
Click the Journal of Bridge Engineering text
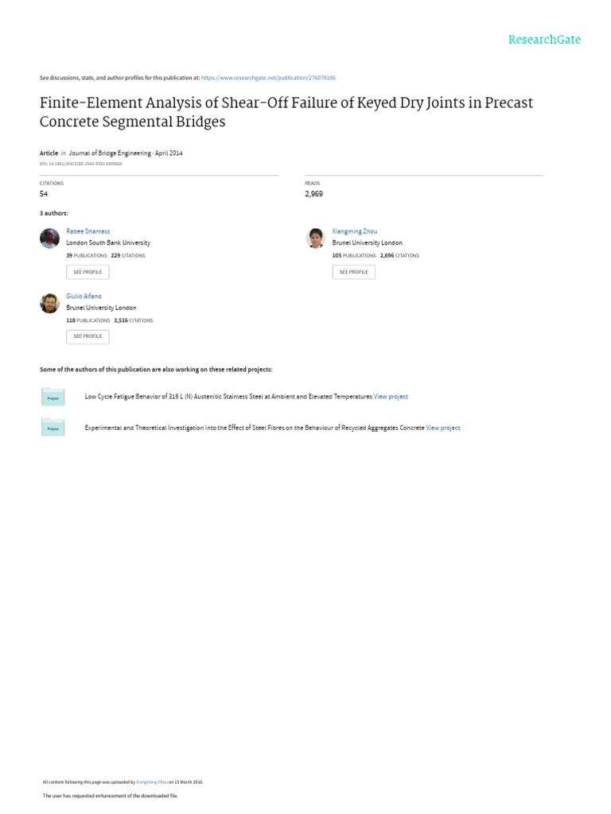click(110, 153)
